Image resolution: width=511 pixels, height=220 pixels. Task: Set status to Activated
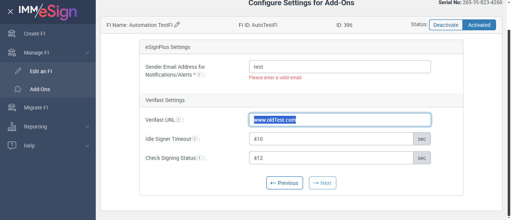click(479, 25)
